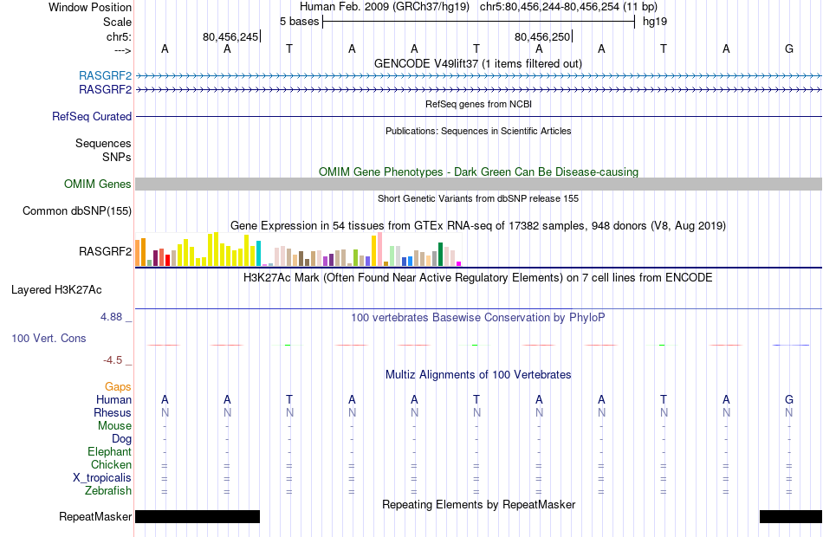
Task: Click the magenta last bar in GTEx chart
Action: point(459,263)
